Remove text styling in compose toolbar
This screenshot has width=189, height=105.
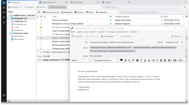point(149,60)
